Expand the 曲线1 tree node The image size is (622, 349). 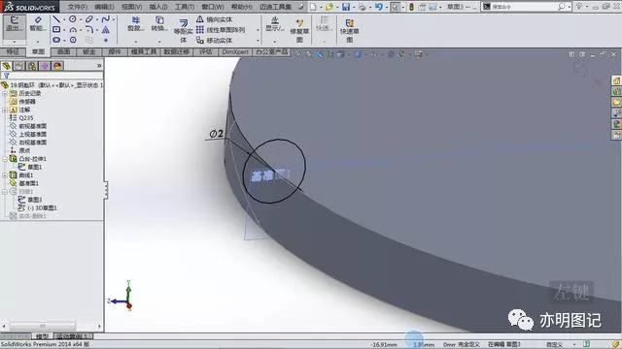point(5,174)
